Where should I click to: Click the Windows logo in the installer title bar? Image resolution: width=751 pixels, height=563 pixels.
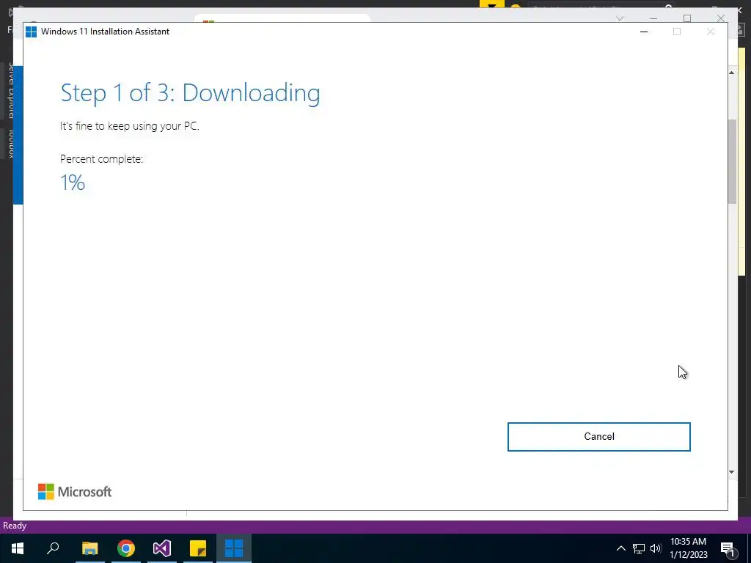pos(31,32)
